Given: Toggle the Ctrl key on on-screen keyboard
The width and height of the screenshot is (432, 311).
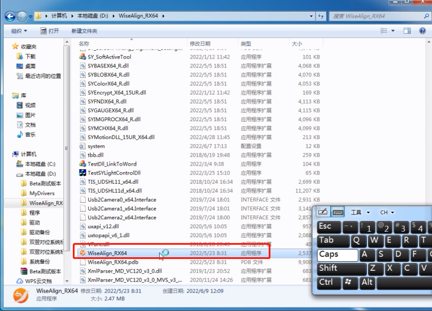Looking at the screenshot, I should (x=326, y=282).
